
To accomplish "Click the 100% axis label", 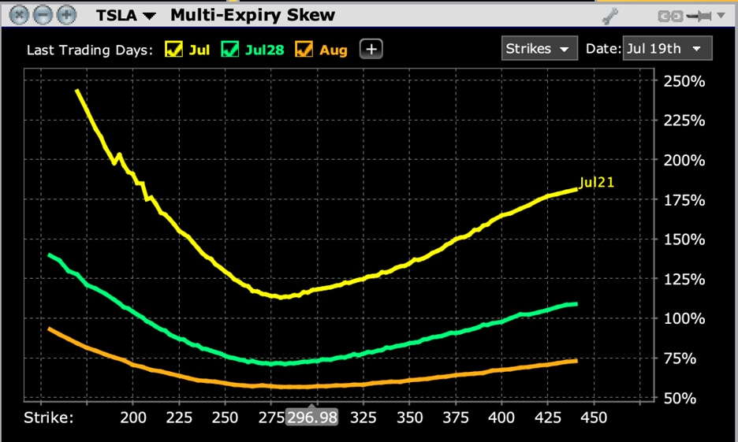I will 684,319.
